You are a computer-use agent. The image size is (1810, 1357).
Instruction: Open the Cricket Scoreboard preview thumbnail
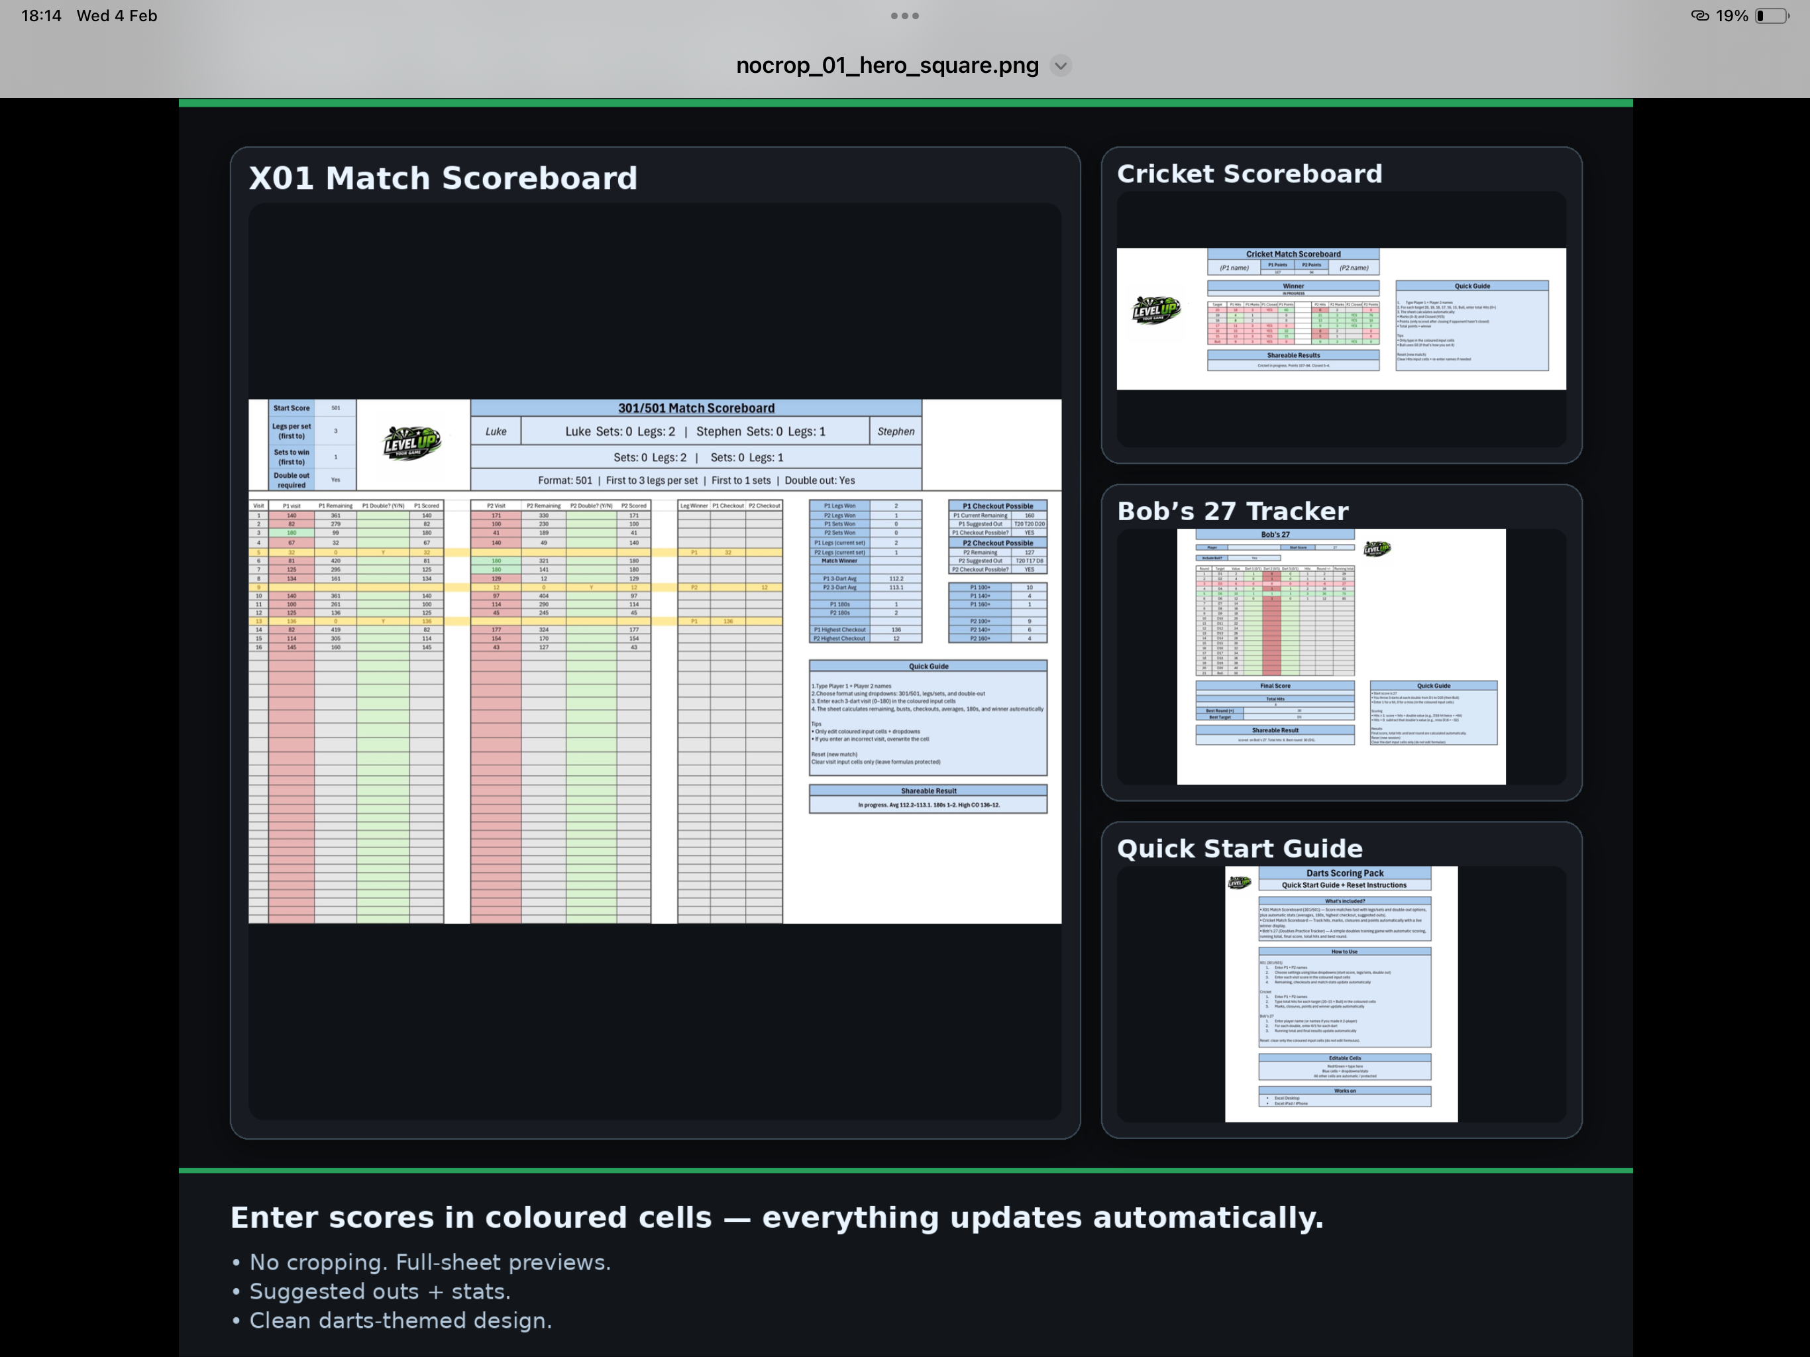[x=1340, y=319]
